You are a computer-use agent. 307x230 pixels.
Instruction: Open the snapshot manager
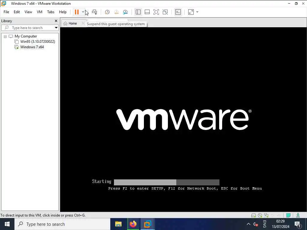[x=125, y=12]
